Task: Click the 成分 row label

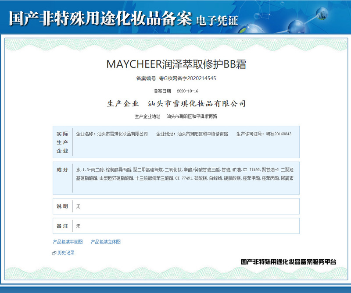Action: coord(62,169)
